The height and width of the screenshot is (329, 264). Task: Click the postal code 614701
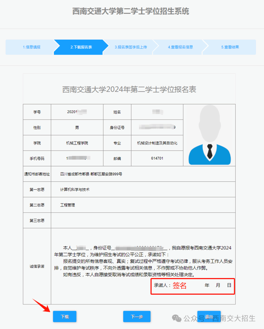point(157,158)
